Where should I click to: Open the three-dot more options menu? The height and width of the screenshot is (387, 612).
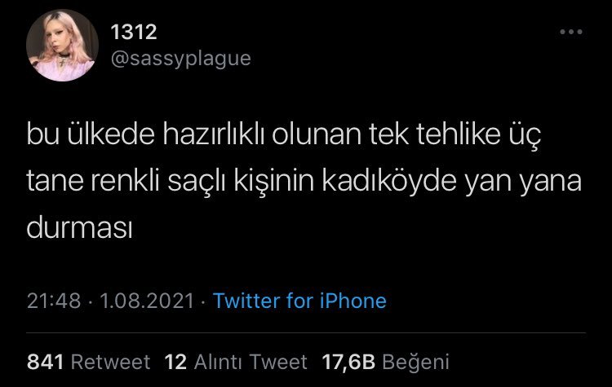(571, 32)
